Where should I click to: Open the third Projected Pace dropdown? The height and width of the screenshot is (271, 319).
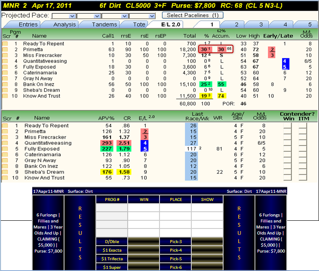tap(115, 16)
